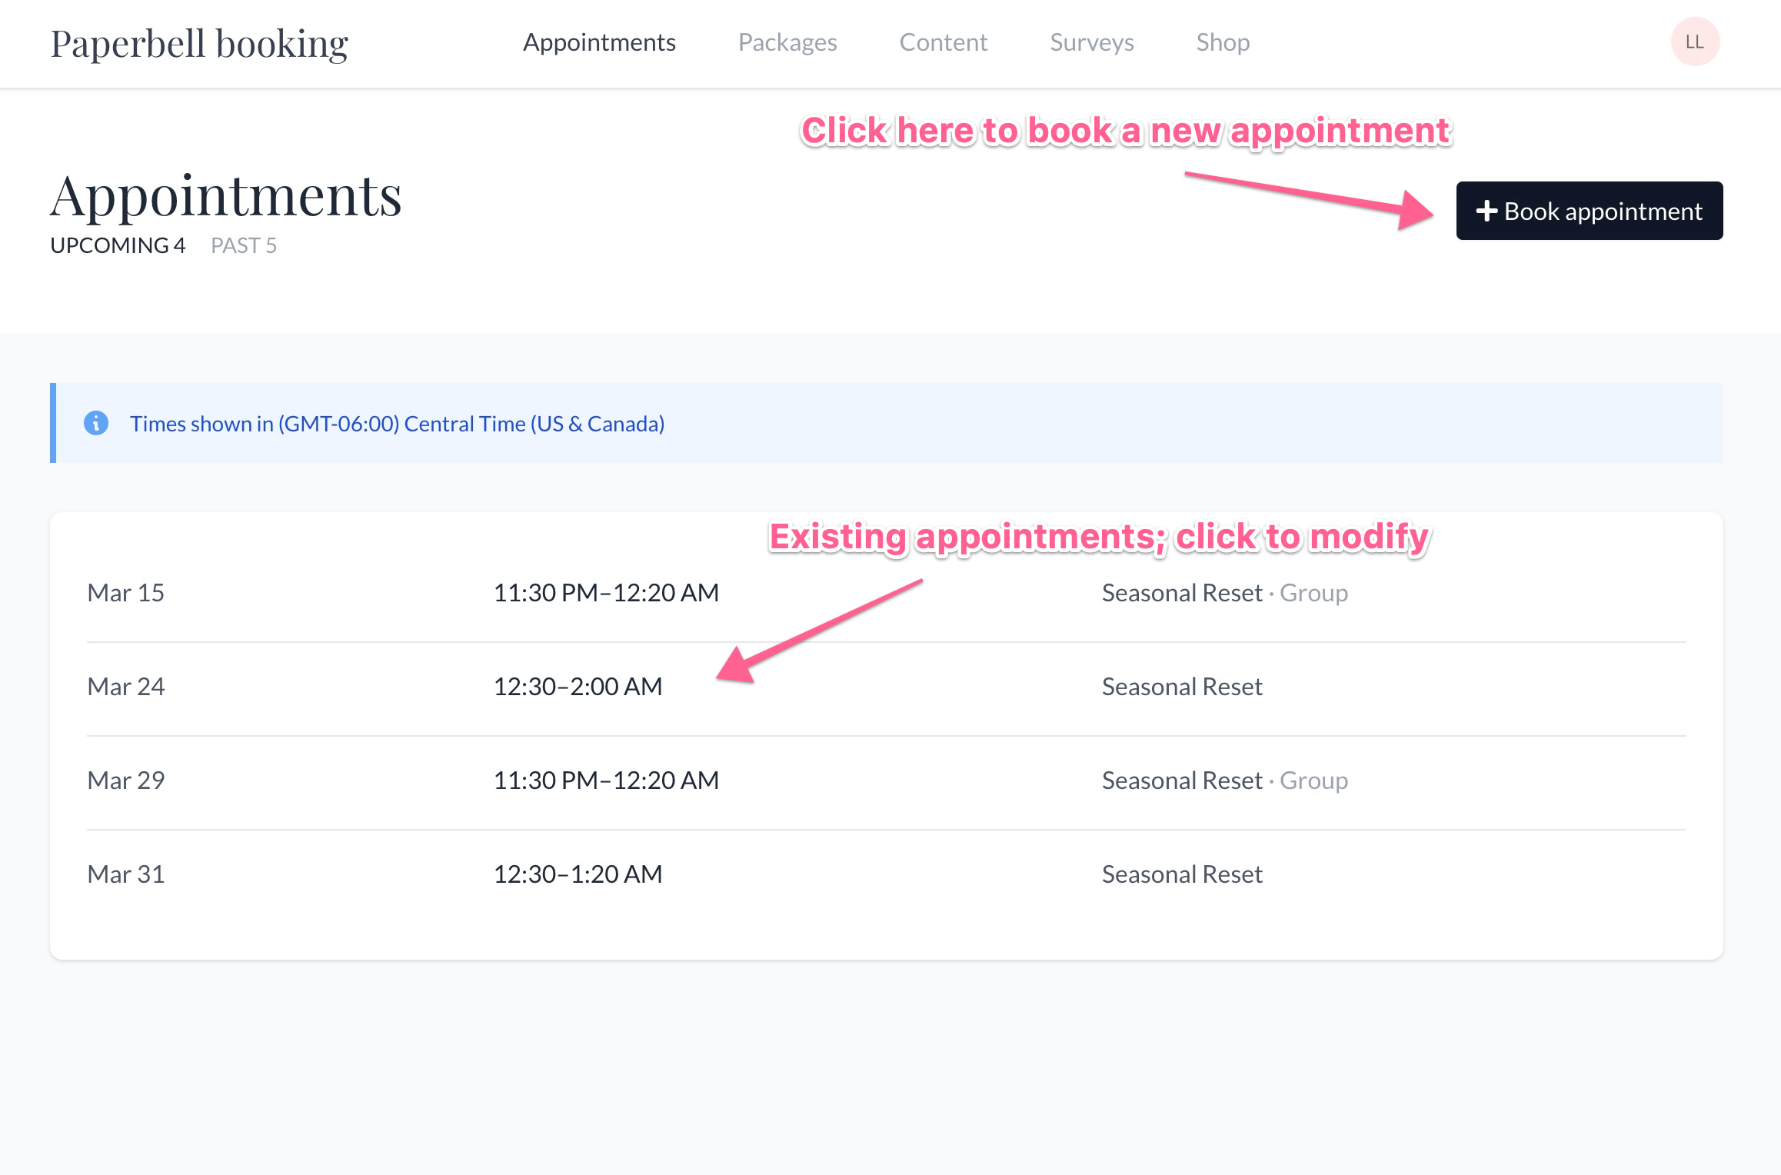Click the Mar 15 time 11:30 PM–12:20 AM

click(x=606, y=593)
